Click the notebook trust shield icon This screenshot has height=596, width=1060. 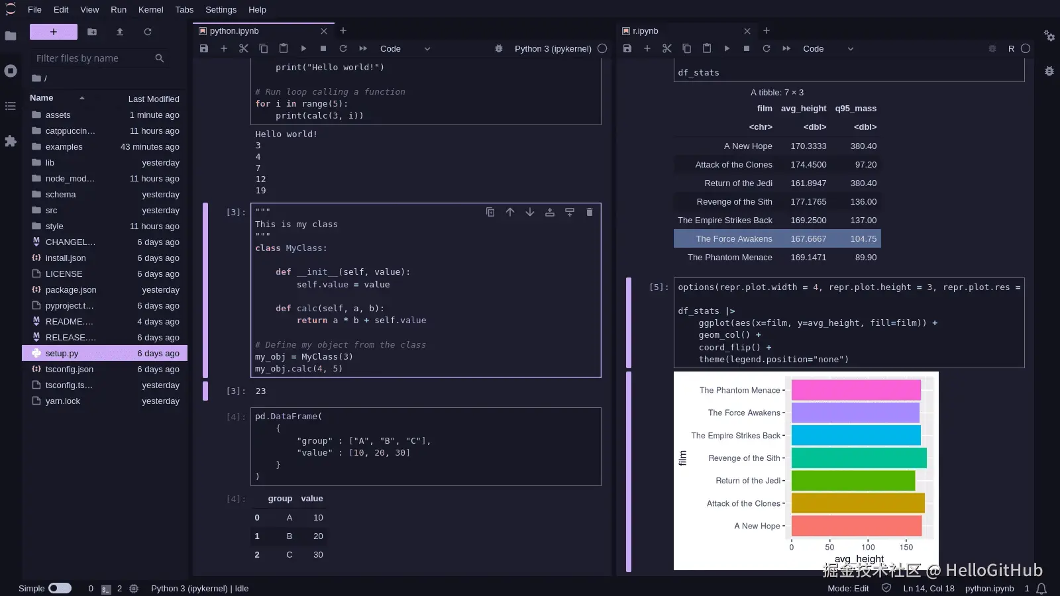(x=886, y=588)
